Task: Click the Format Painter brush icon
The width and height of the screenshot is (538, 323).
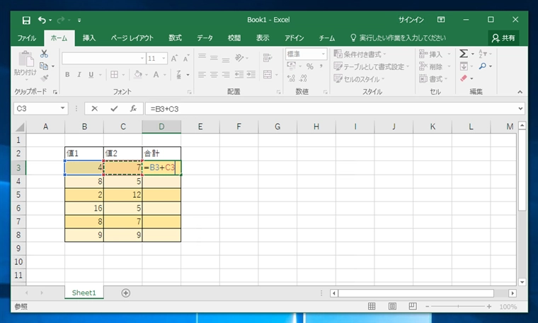Action: point(44,78)
